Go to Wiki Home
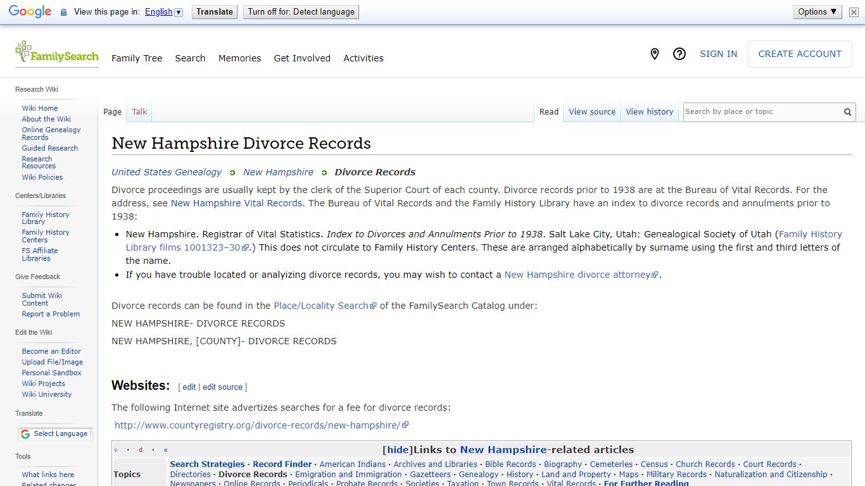The height and width of the screenshot is (486, 865). click(x=40, y=108)
